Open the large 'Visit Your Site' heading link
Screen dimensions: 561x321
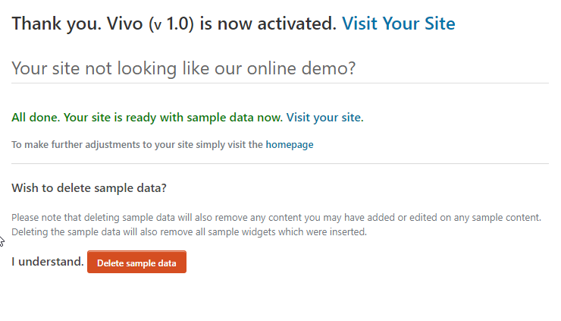pyautogui.click(x=398, y=24)
